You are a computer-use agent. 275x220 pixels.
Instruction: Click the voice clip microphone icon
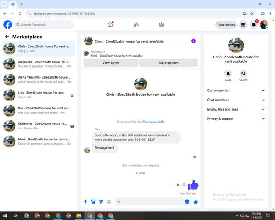85,202
